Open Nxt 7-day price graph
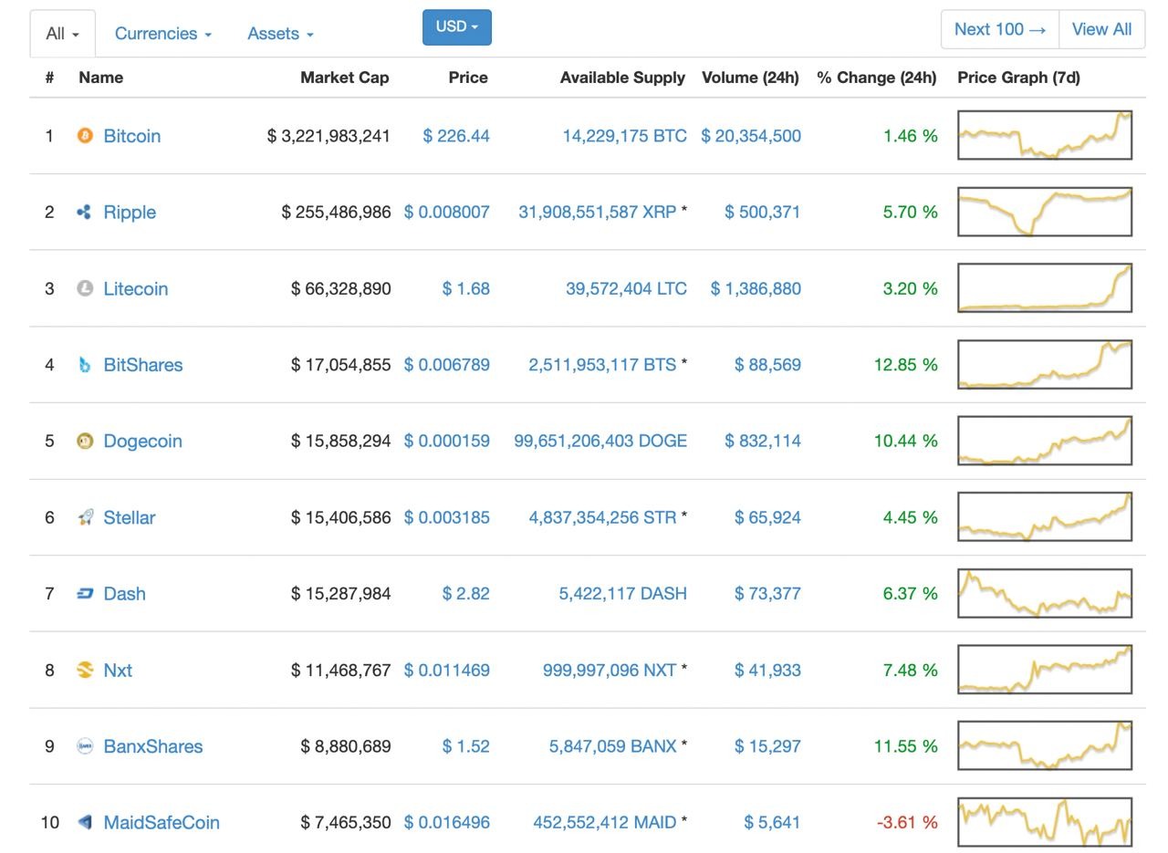 (1045, 669)
